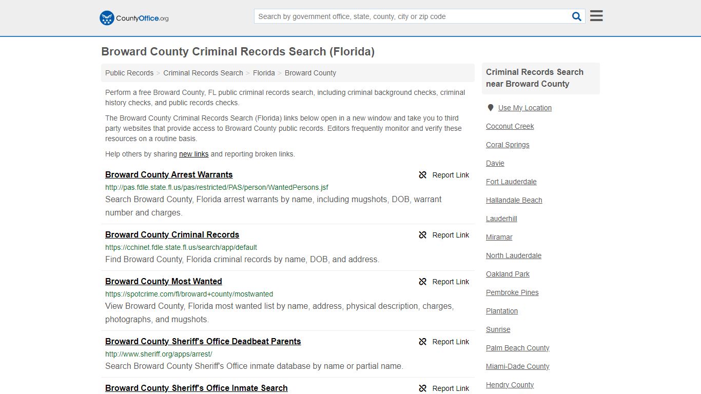Select Palm Beach County in sidebar
The image size is (701, 394).
pyautogui.click(x=518, y=348)
